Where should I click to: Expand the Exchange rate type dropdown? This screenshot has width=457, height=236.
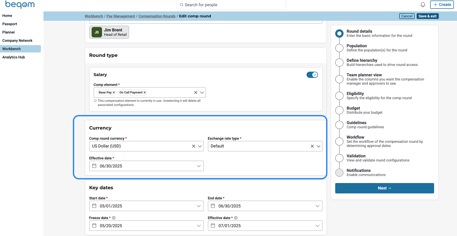click(318, 146)
